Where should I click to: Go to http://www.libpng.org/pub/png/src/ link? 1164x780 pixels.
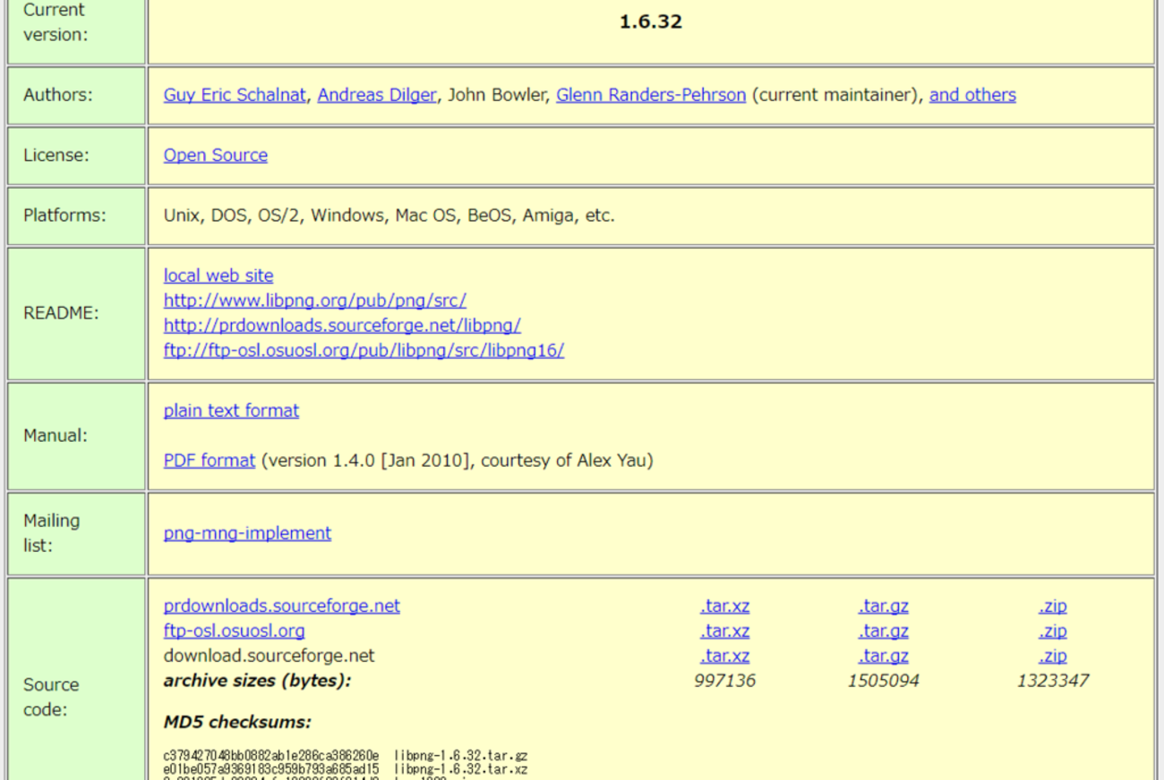(x=314, y=301)
